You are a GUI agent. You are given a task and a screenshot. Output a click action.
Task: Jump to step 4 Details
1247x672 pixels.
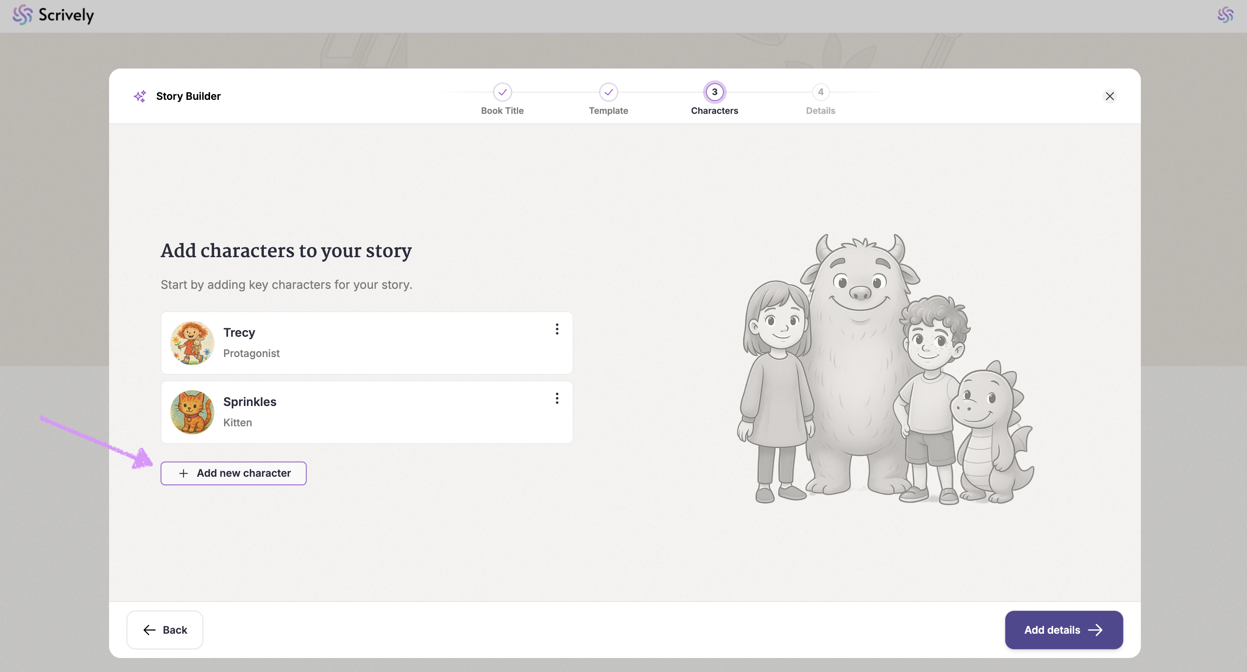820,92
